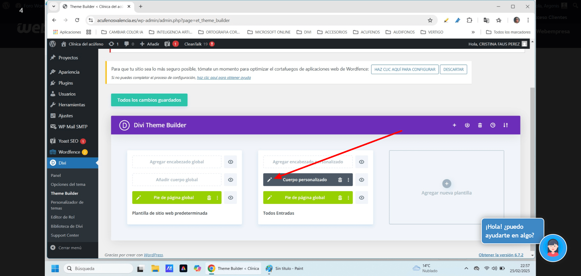Add new template plus icon in Divi header

click(454, 125)
